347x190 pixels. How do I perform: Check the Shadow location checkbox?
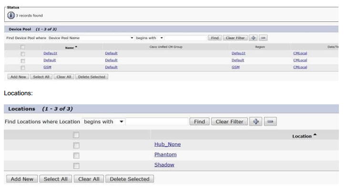click(76, 166)
